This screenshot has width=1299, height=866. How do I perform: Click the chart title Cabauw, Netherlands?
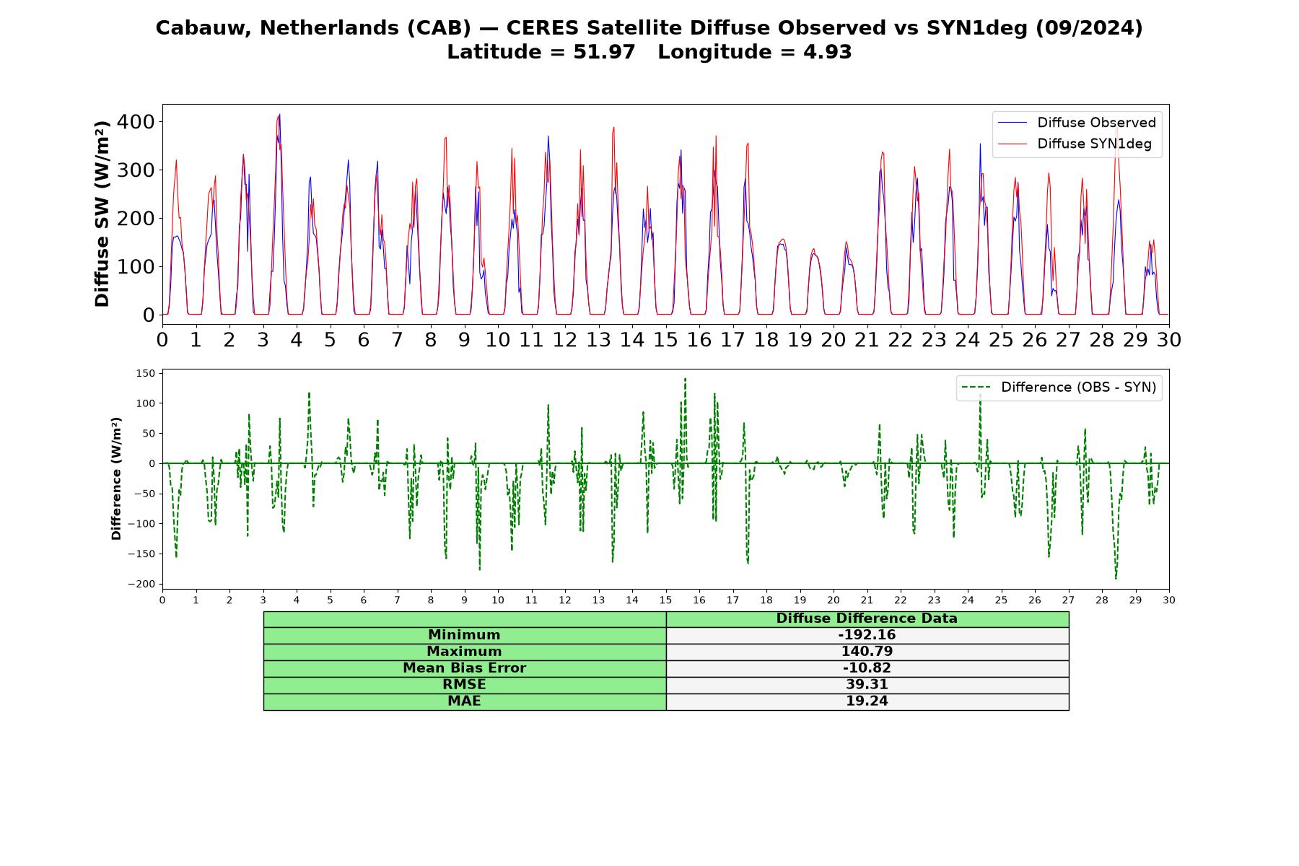[649, 27]
